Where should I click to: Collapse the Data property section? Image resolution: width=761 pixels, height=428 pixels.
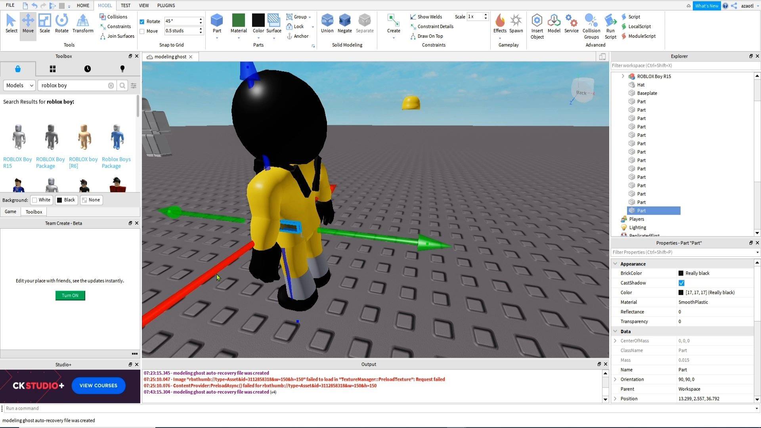[x=615, y=331]
